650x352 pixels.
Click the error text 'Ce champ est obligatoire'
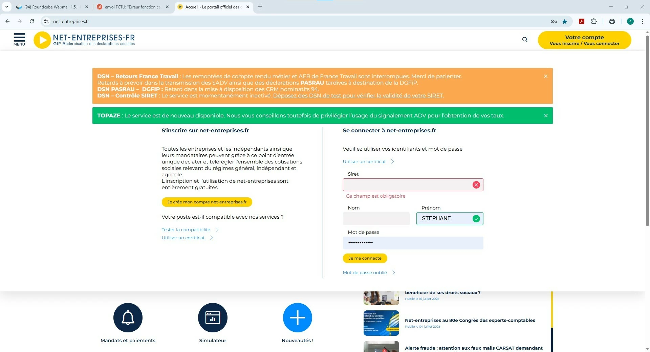tap(375, 196)
